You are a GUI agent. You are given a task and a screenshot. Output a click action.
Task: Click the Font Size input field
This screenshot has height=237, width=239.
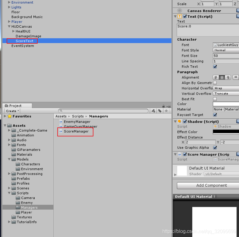tap(226, 56)
